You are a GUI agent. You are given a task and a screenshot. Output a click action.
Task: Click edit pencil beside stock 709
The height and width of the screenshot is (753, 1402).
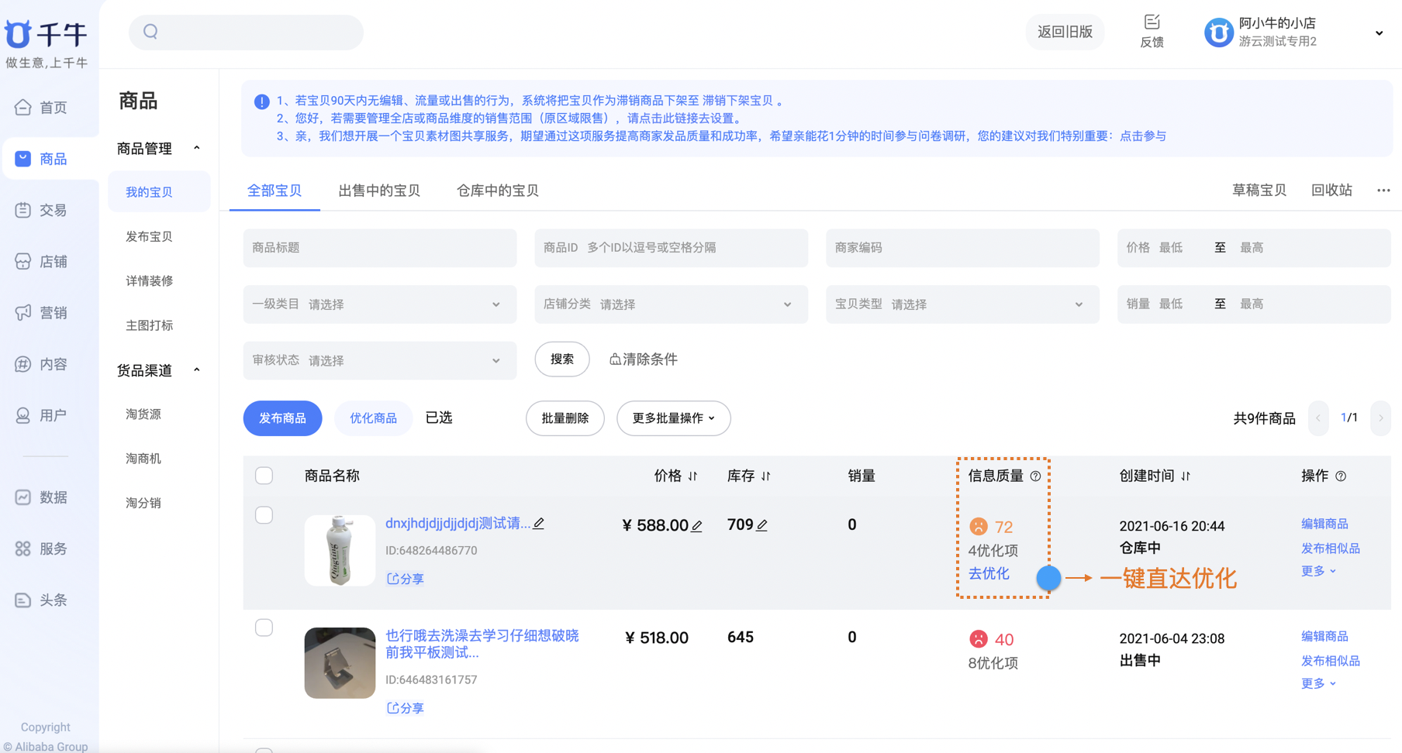click(x=762, y=525)
